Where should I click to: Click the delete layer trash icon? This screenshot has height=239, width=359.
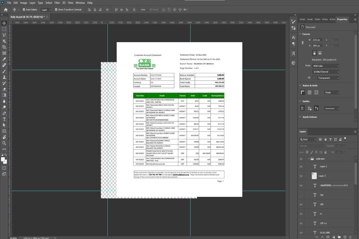350,237
